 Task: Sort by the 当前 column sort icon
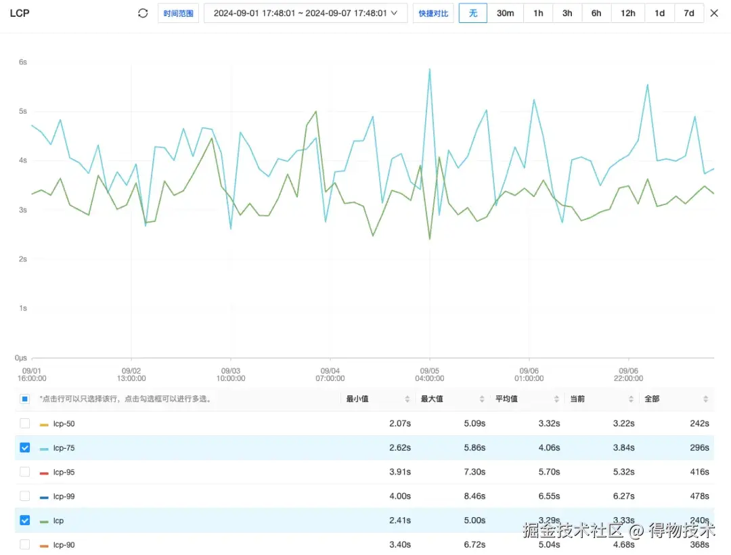pyautogui.click(x=631, y=399)
